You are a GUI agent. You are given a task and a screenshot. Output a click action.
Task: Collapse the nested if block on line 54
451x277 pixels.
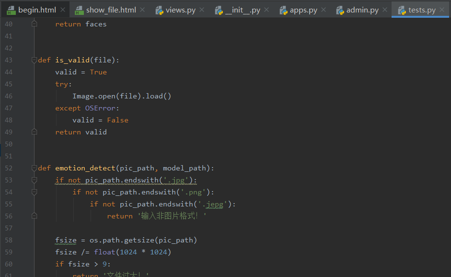[34, 192]
